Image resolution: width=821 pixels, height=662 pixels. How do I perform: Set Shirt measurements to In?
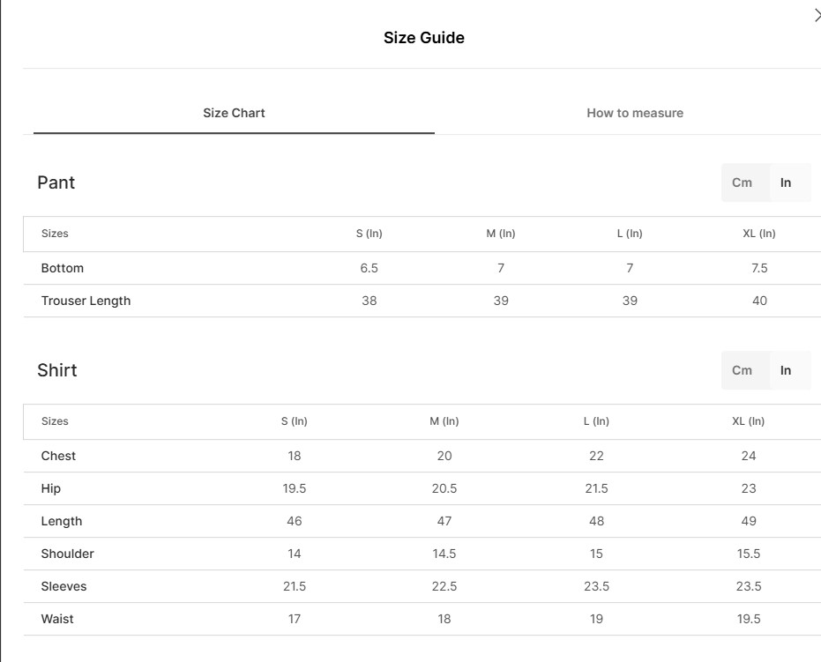786,370
